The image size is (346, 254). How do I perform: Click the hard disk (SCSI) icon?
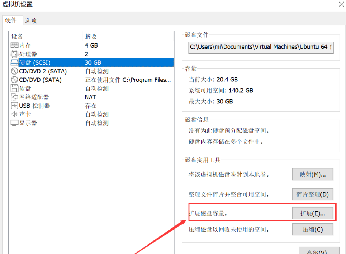[x=15, y=62]
